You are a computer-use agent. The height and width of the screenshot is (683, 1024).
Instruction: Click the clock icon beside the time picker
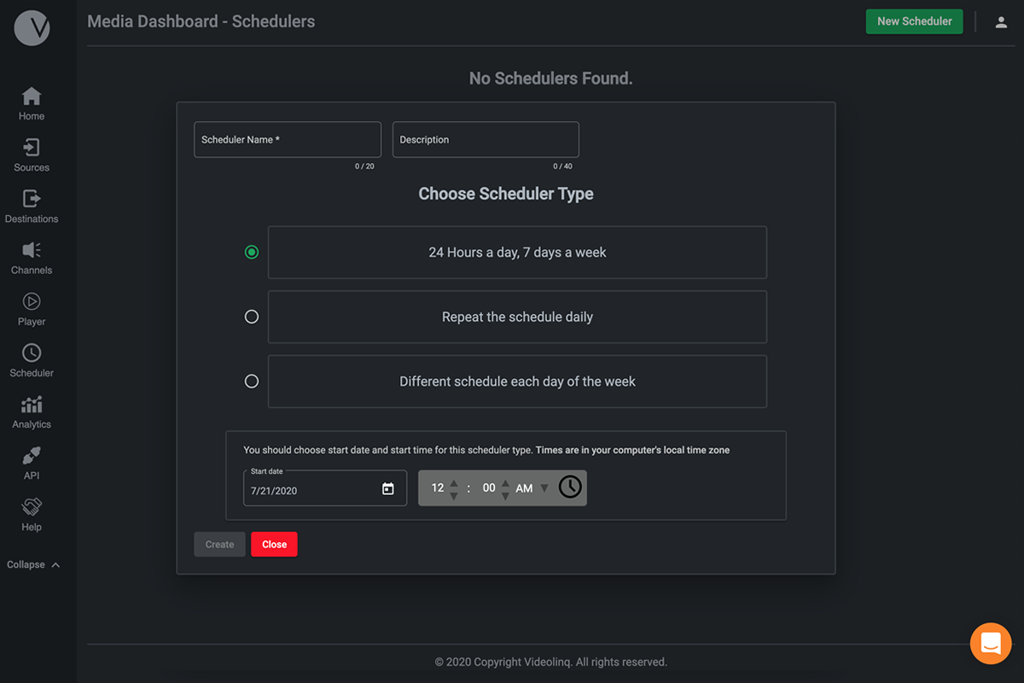(570, 487)
